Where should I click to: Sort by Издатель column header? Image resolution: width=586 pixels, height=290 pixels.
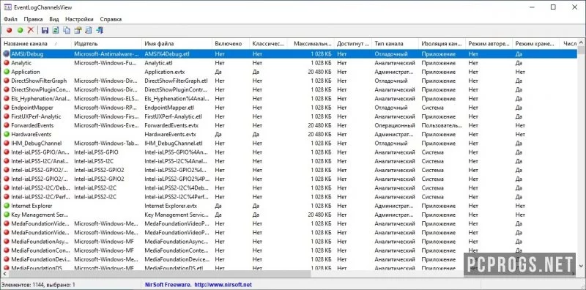tap(106, 44)
